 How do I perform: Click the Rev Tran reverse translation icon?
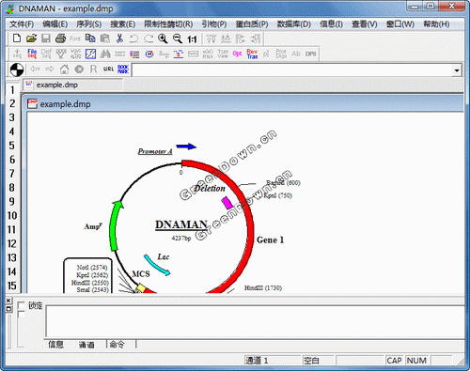click(x=252, y=54)
